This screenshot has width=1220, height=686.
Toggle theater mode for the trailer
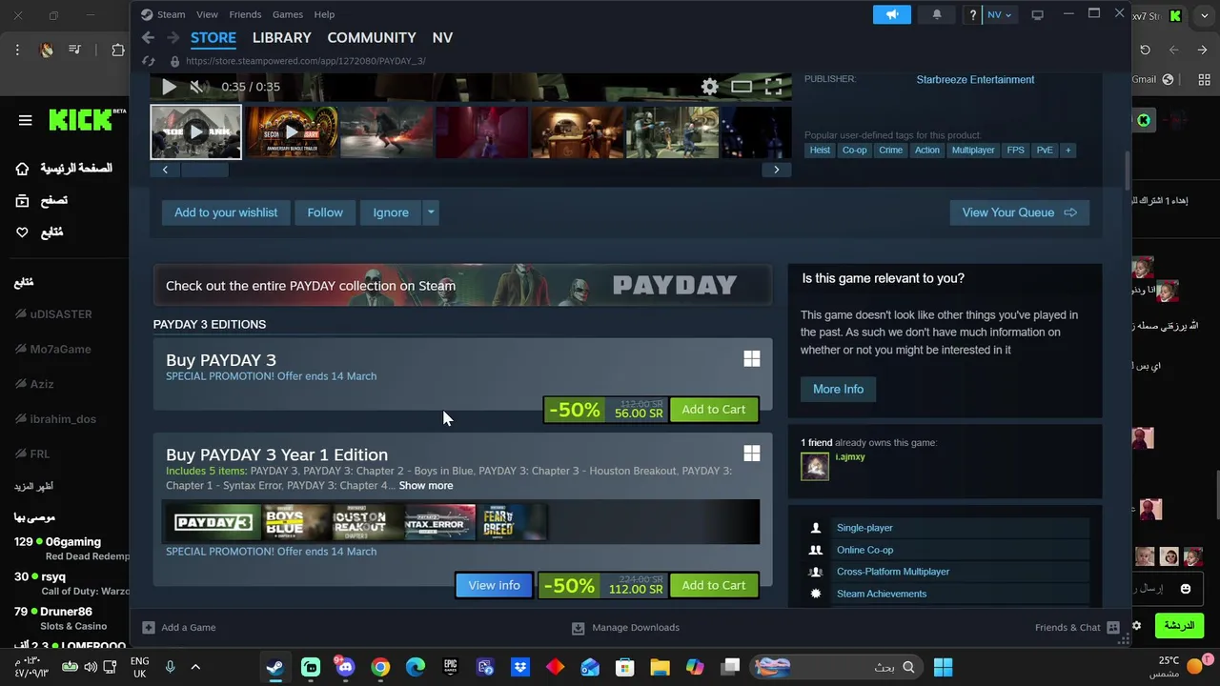coord(742,87)
